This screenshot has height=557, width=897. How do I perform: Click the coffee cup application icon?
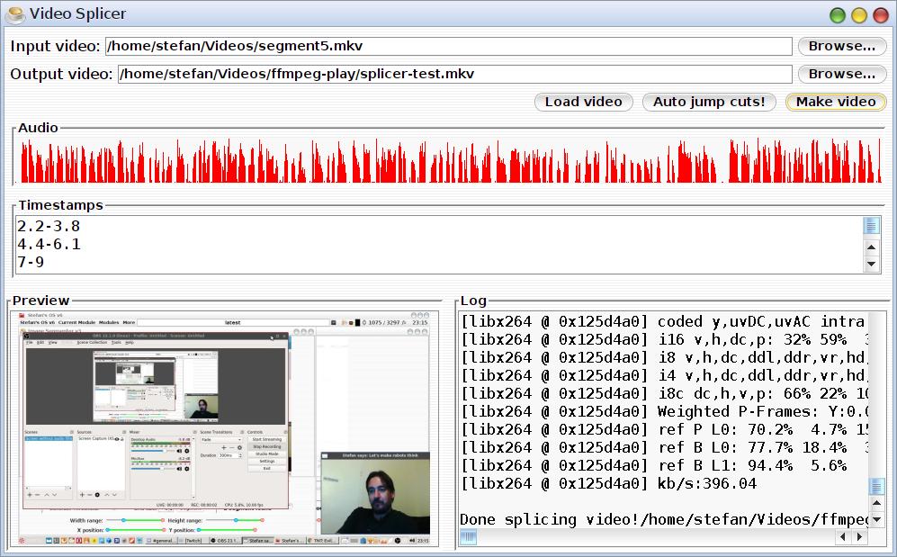point(14,13)
